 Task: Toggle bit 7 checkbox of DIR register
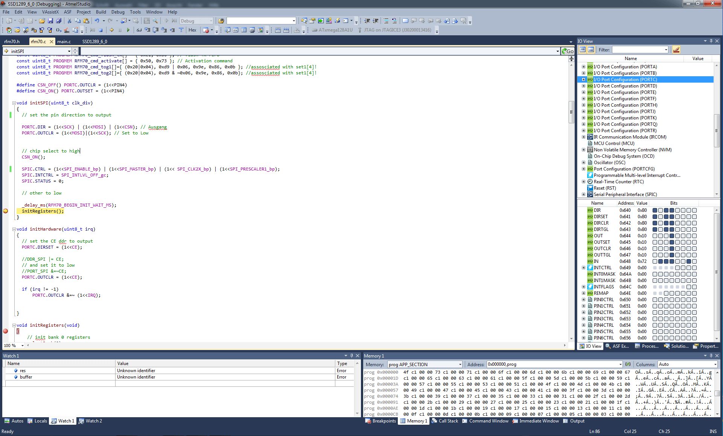pos(655,210)
